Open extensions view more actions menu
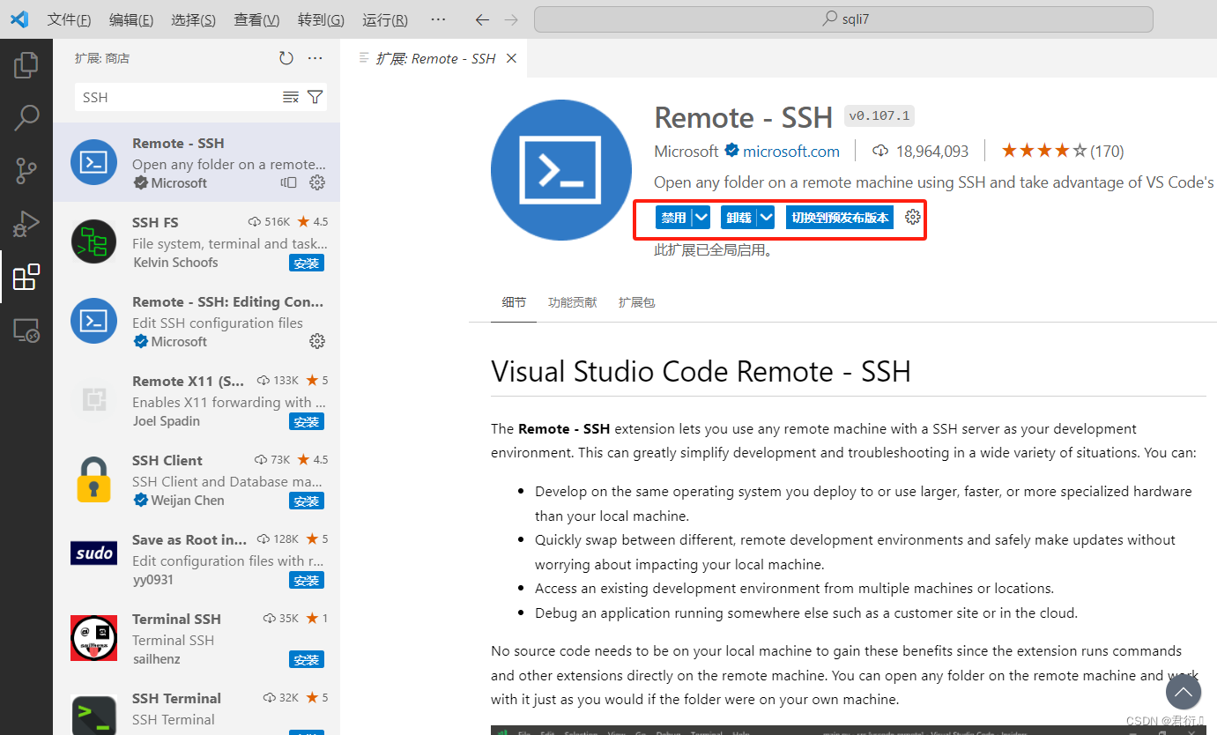This screenshot has height=735, width=1217. 315,58
